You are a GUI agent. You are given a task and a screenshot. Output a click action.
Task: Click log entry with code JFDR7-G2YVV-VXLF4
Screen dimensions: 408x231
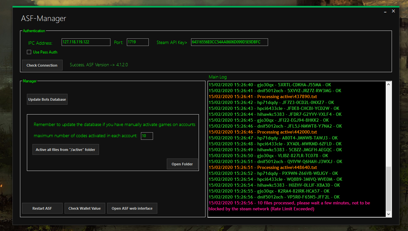tap(275, 114)
